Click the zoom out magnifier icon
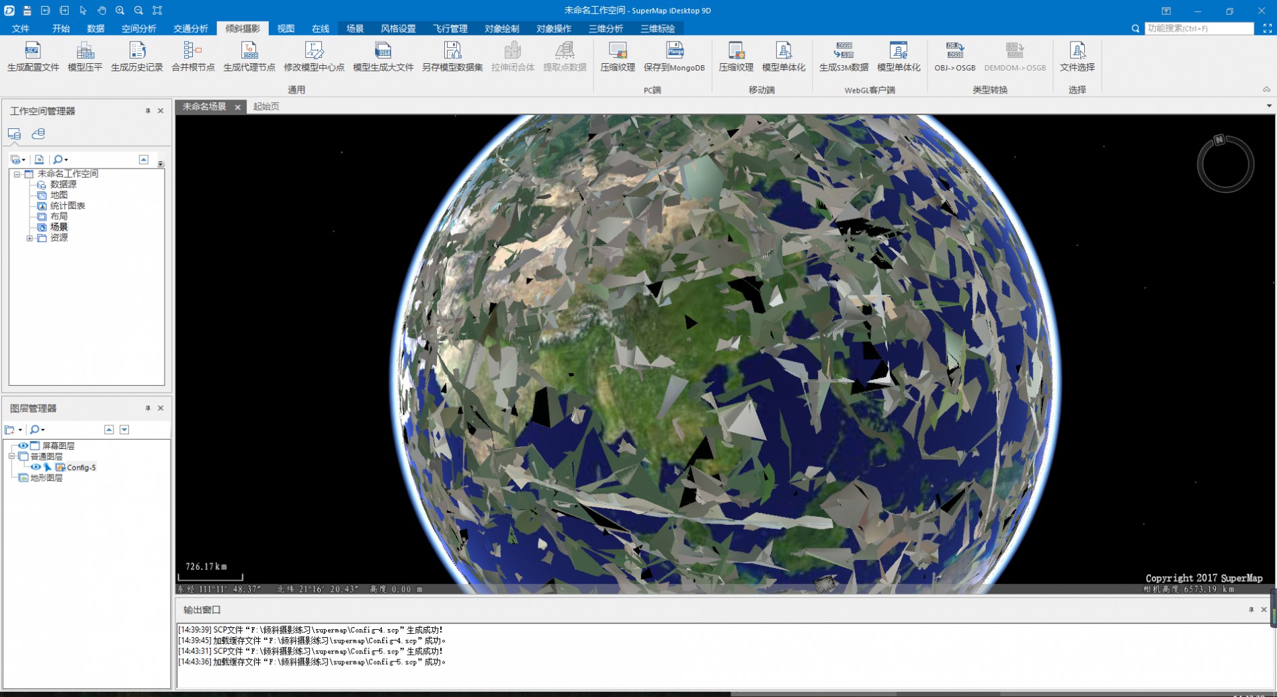The image size is (1277, 697). pos(138,10)
